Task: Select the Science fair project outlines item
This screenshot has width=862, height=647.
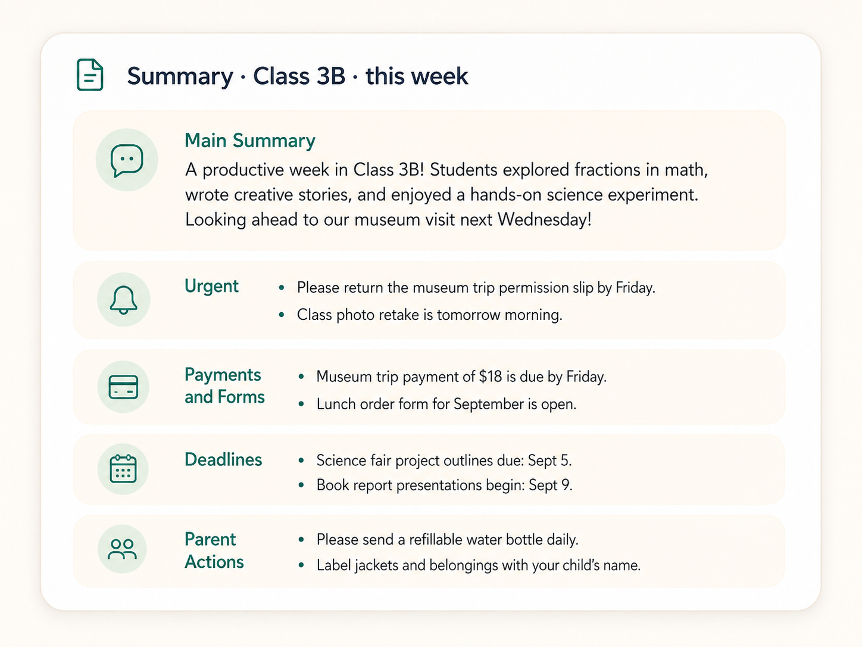Action: [444, 461]
